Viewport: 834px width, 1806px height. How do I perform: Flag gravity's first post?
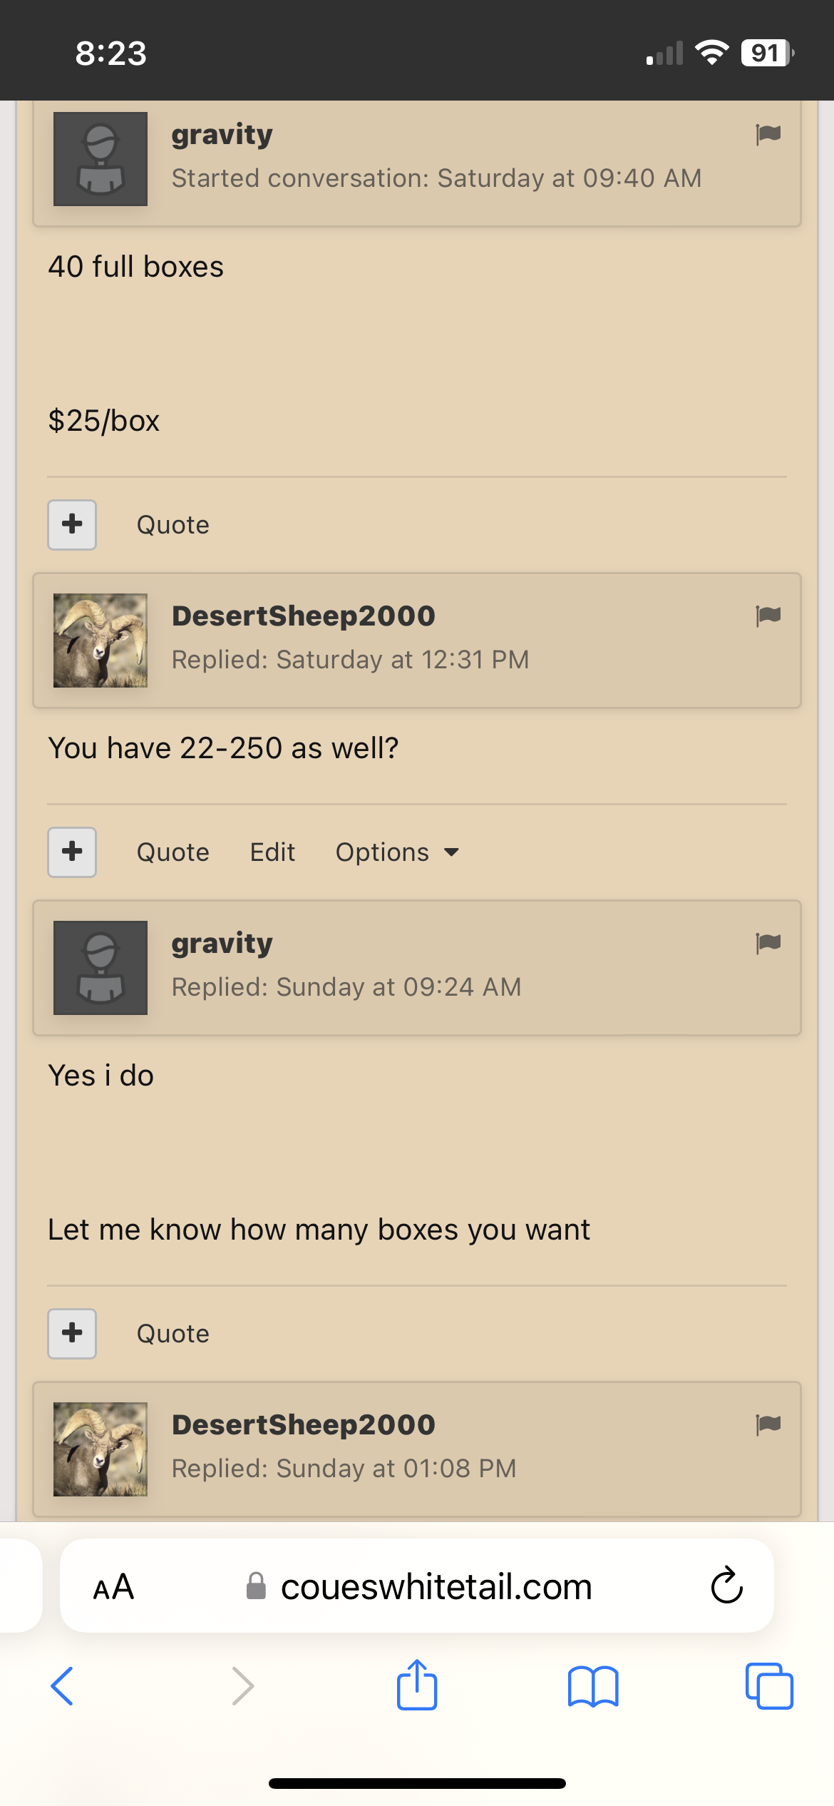click(x=768, y=134)
